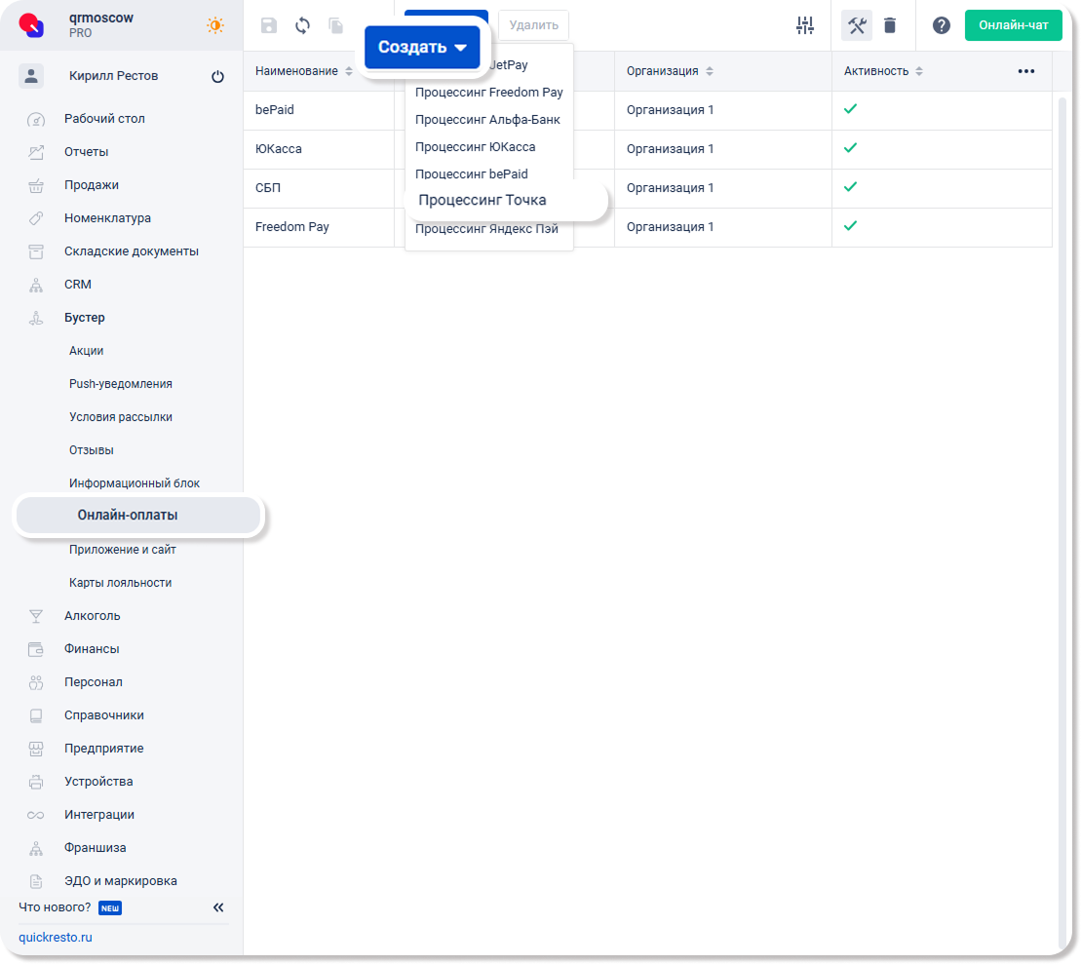
Task: Open the help question mark icon
Action: point(941,26)
